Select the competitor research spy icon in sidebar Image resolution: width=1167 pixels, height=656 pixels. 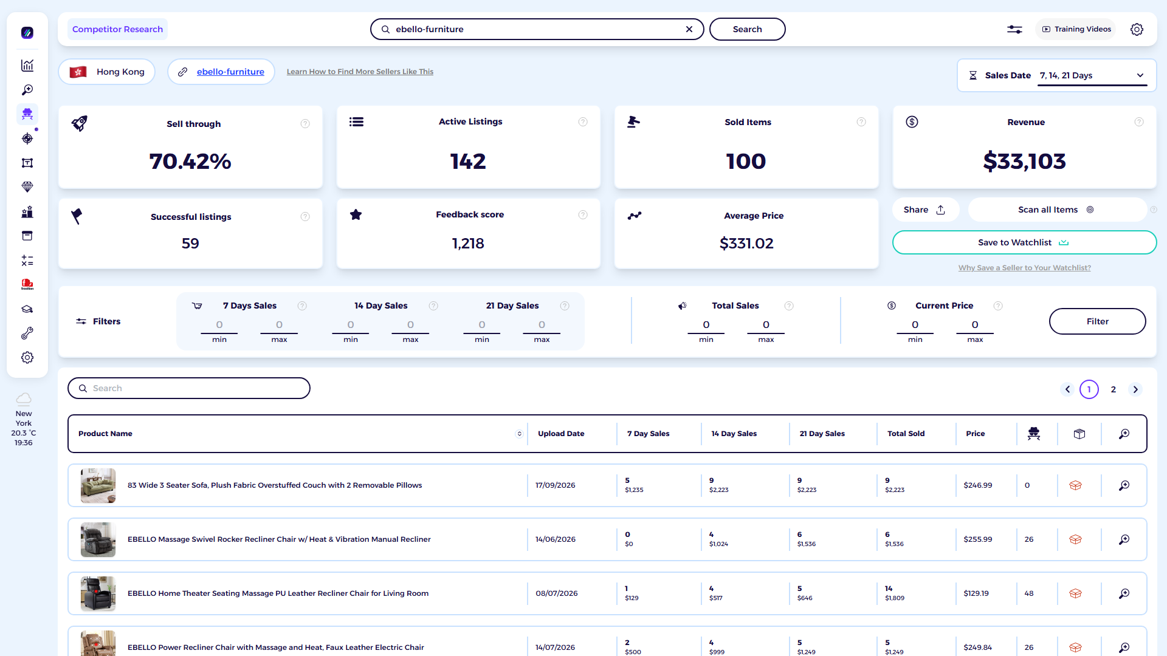click(27, 114)
